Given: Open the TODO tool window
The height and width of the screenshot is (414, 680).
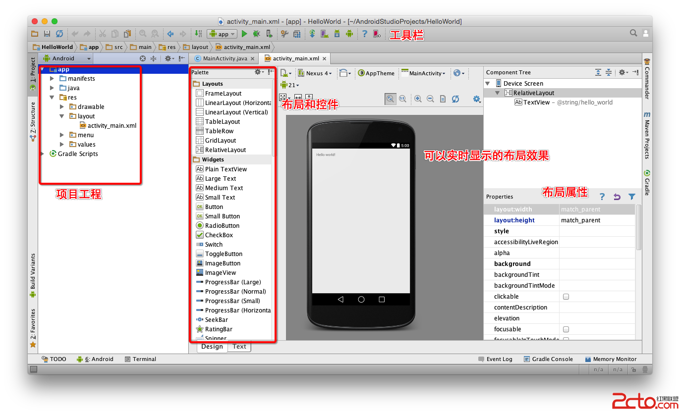Looking at the screenshot, I should pos(54,359).
